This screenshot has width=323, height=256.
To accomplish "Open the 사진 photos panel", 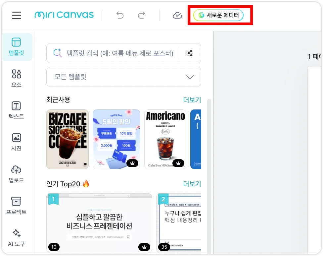I will pos(17,142).
